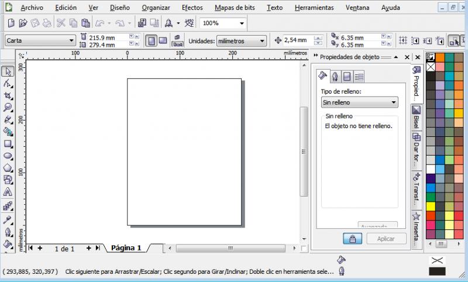Open the Efectos menu

[192, 8]
